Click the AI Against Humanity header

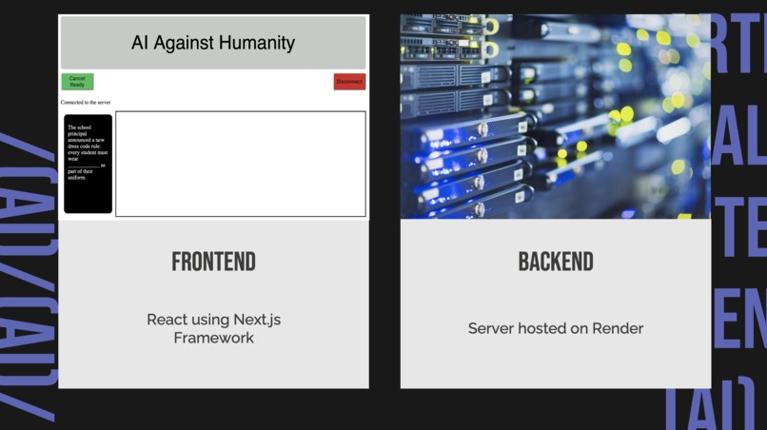click(x=213, y=43)
